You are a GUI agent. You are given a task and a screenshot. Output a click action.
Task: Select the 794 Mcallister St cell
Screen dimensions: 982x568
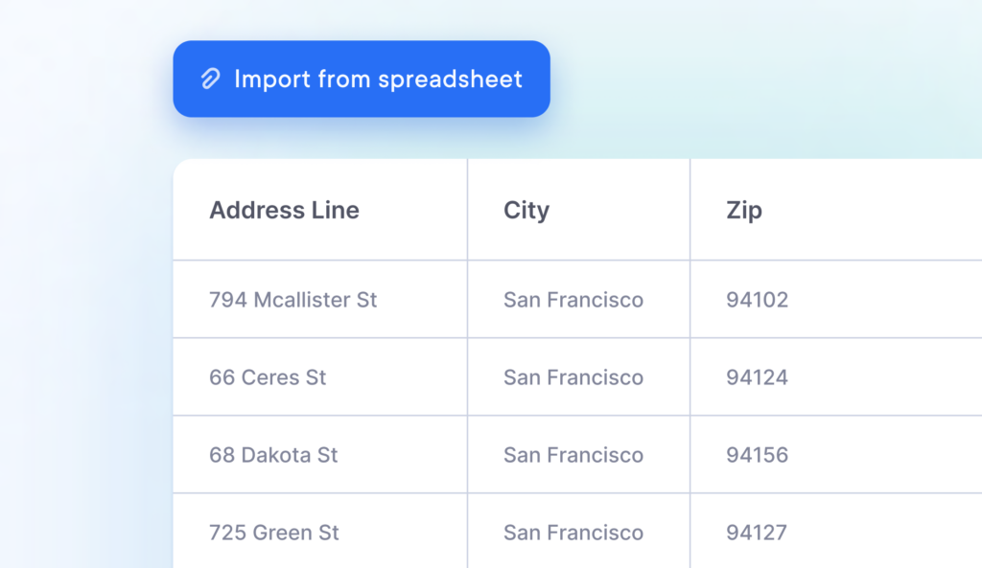click(292, 300)
